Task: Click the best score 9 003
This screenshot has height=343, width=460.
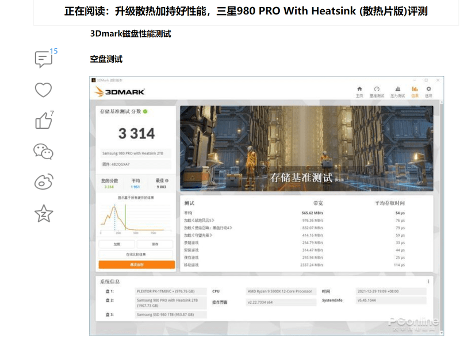Action: point(162,187)
